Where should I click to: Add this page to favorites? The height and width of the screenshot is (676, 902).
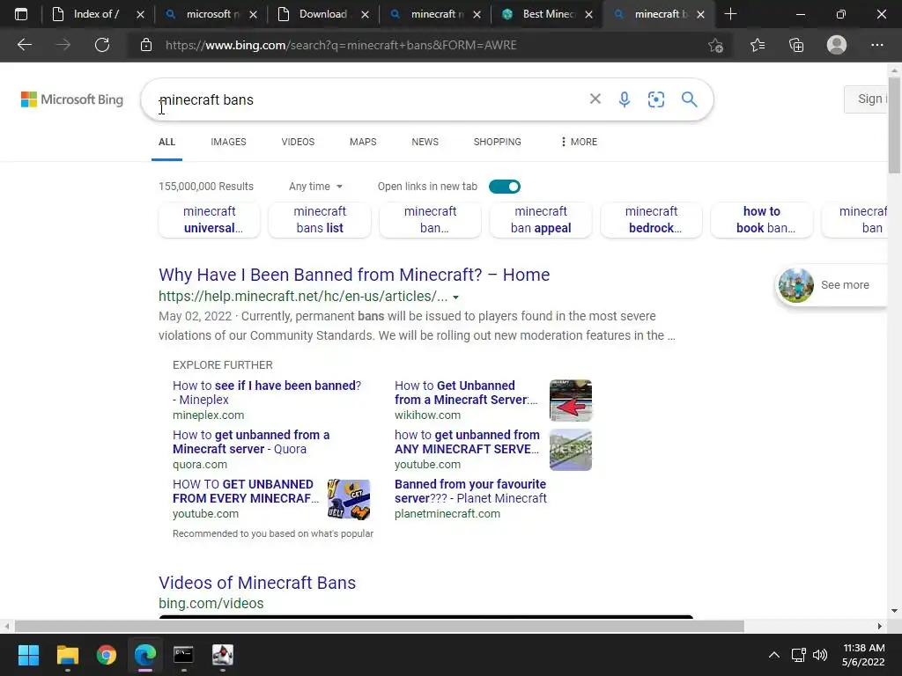pos(715,45)
